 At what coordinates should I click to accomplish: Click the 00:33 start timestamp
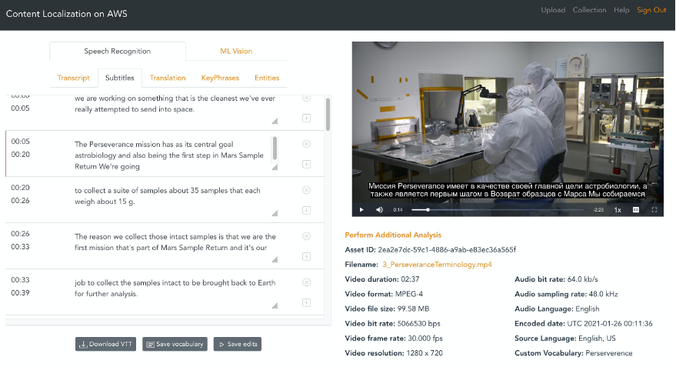click(x=20, y=280)
